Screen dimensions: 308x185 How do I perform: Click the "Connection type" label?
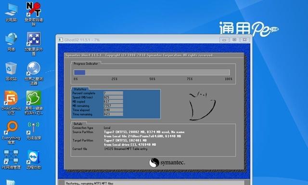[83, 128]
